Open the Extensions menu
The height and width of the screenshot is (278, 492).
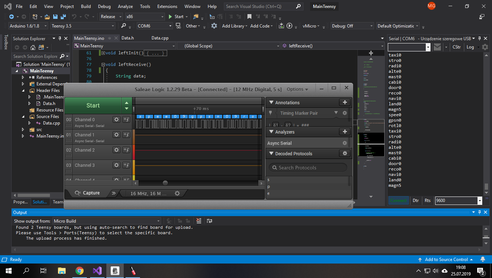pyautogui.click(x=167, y=7)
